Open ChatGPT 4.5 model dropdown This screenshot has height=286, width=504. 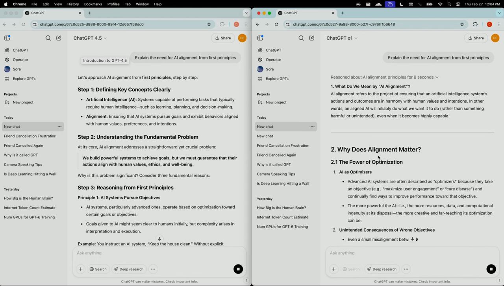[x=90, y=38]
